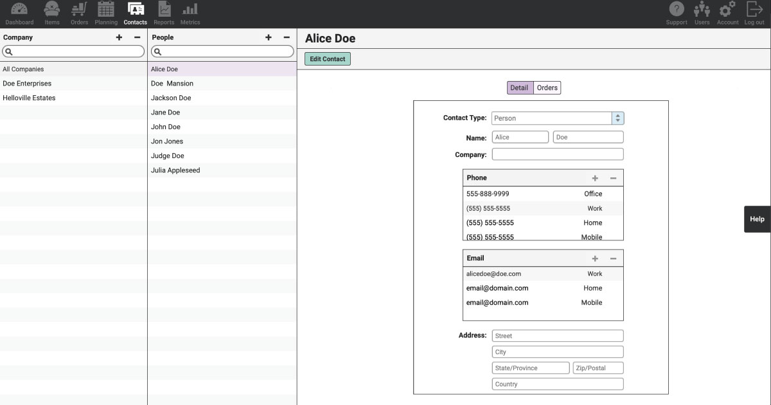
Task: Add an email with the plus icon
Action: [595, 258]
